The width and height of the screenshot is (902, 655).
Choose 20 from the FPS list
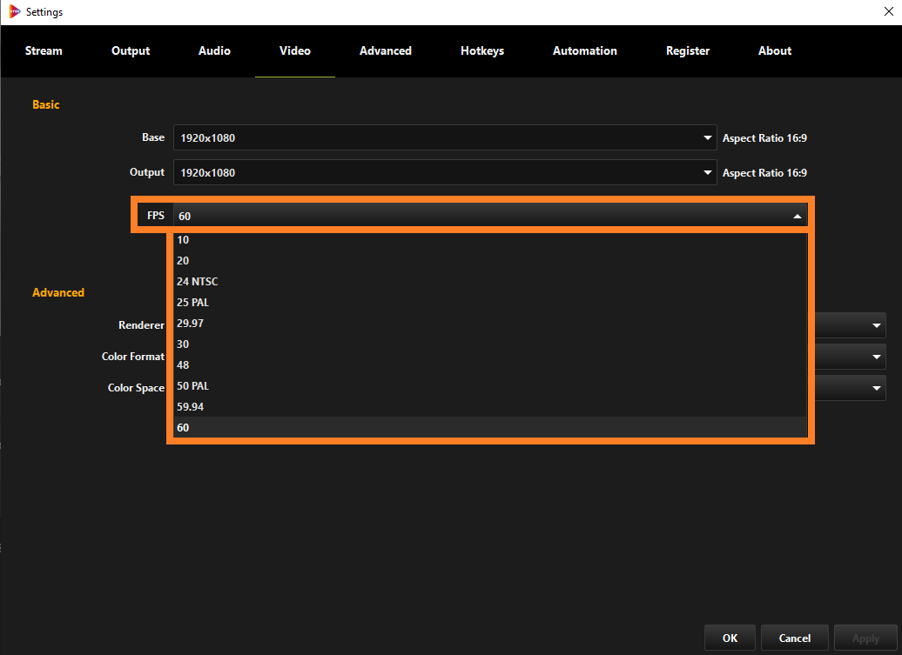point(490,261)
